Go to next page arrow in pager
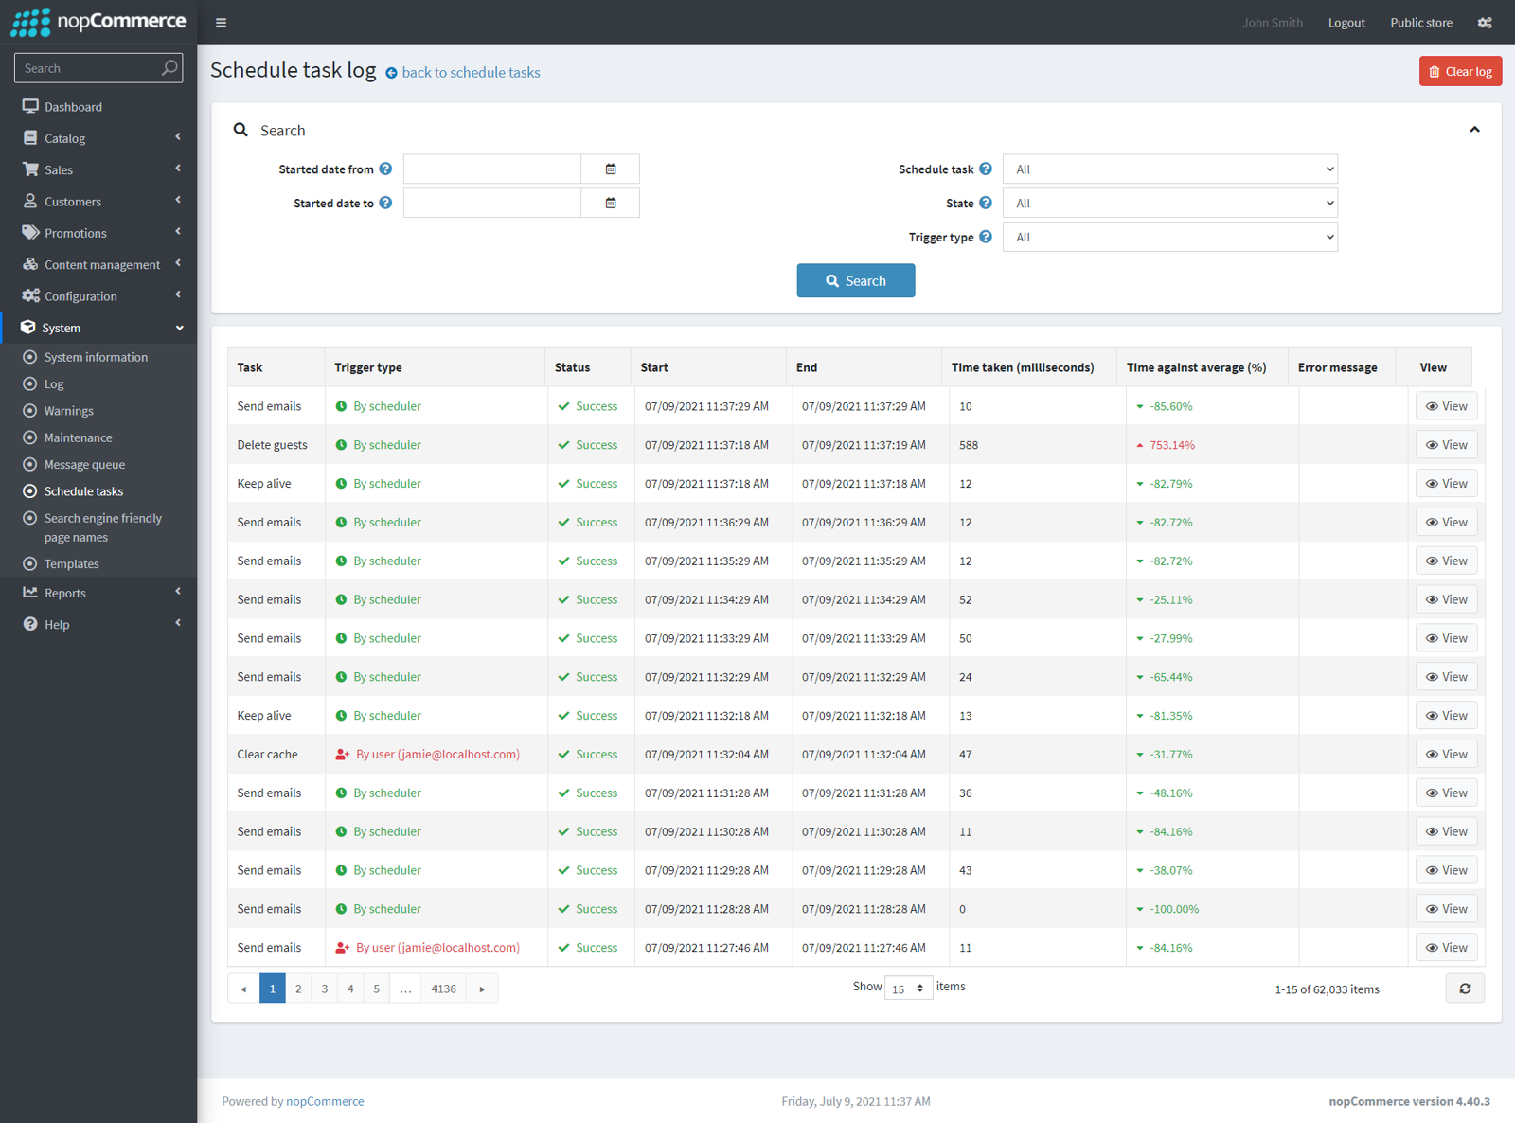The width and height of the screenshot is (1515, 1123). pyautogui.click(x=482, y=989)
